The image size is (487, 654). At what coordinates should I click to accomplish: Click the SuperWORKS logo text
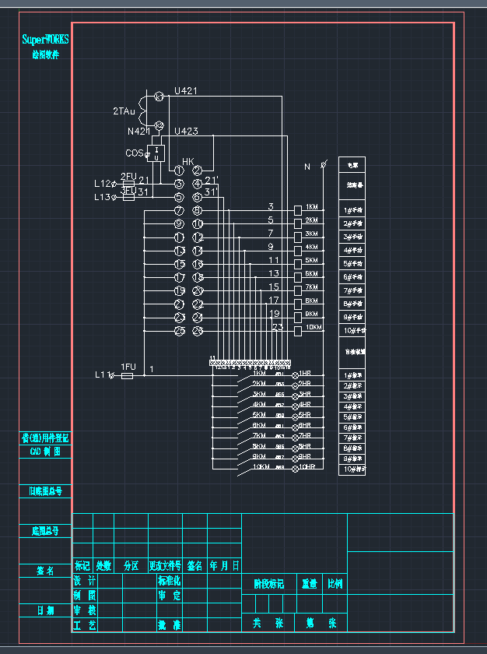pyautogui.click(x=45, y=40)
